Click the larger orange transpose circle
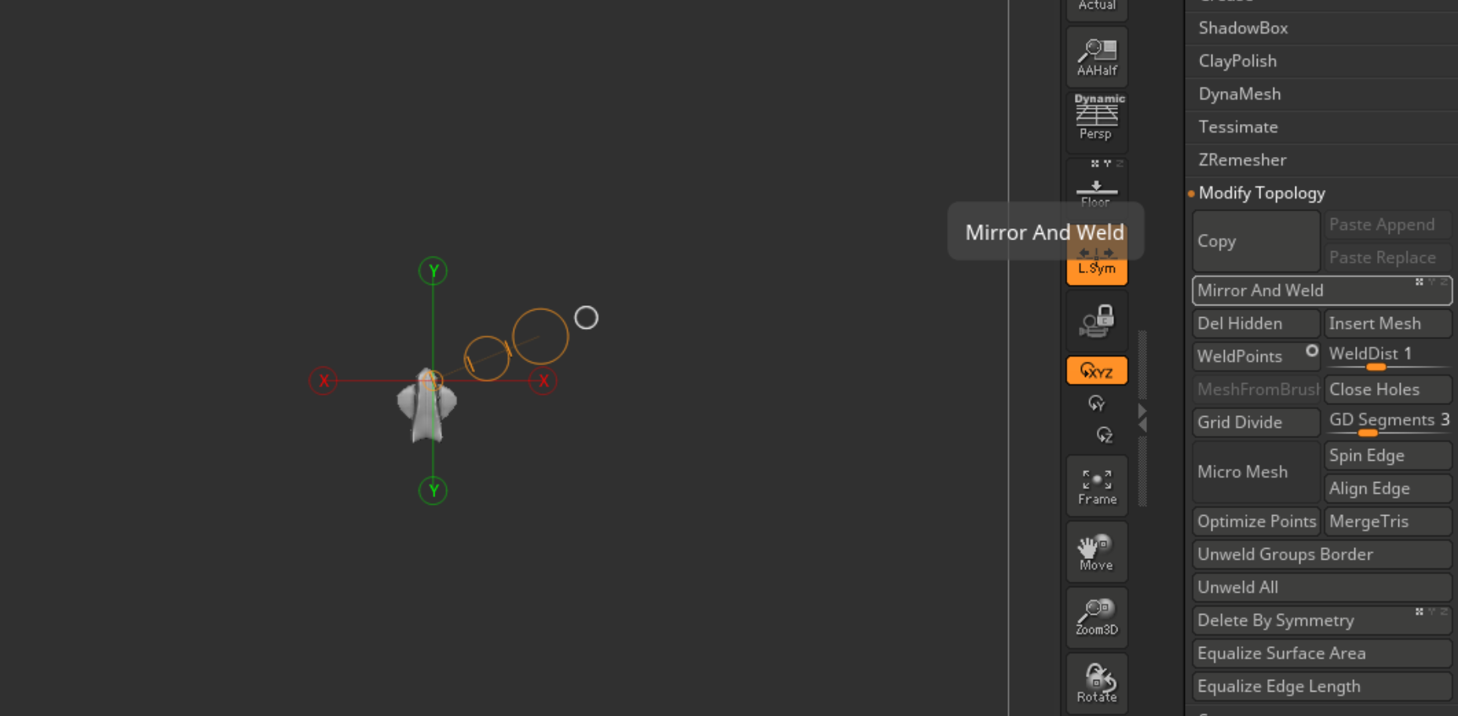 point(540,336)
